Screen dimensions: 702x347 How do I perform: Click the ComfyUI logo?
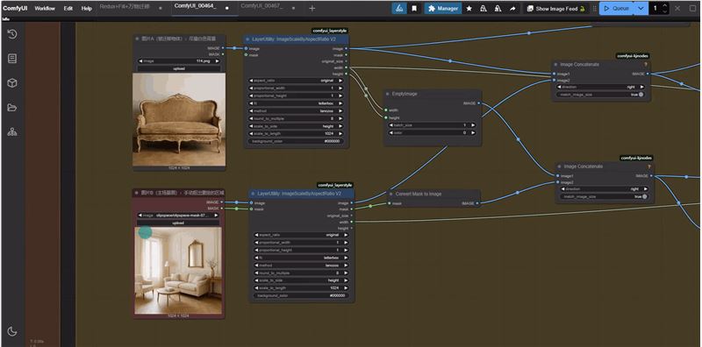click(x=15, y=8)
